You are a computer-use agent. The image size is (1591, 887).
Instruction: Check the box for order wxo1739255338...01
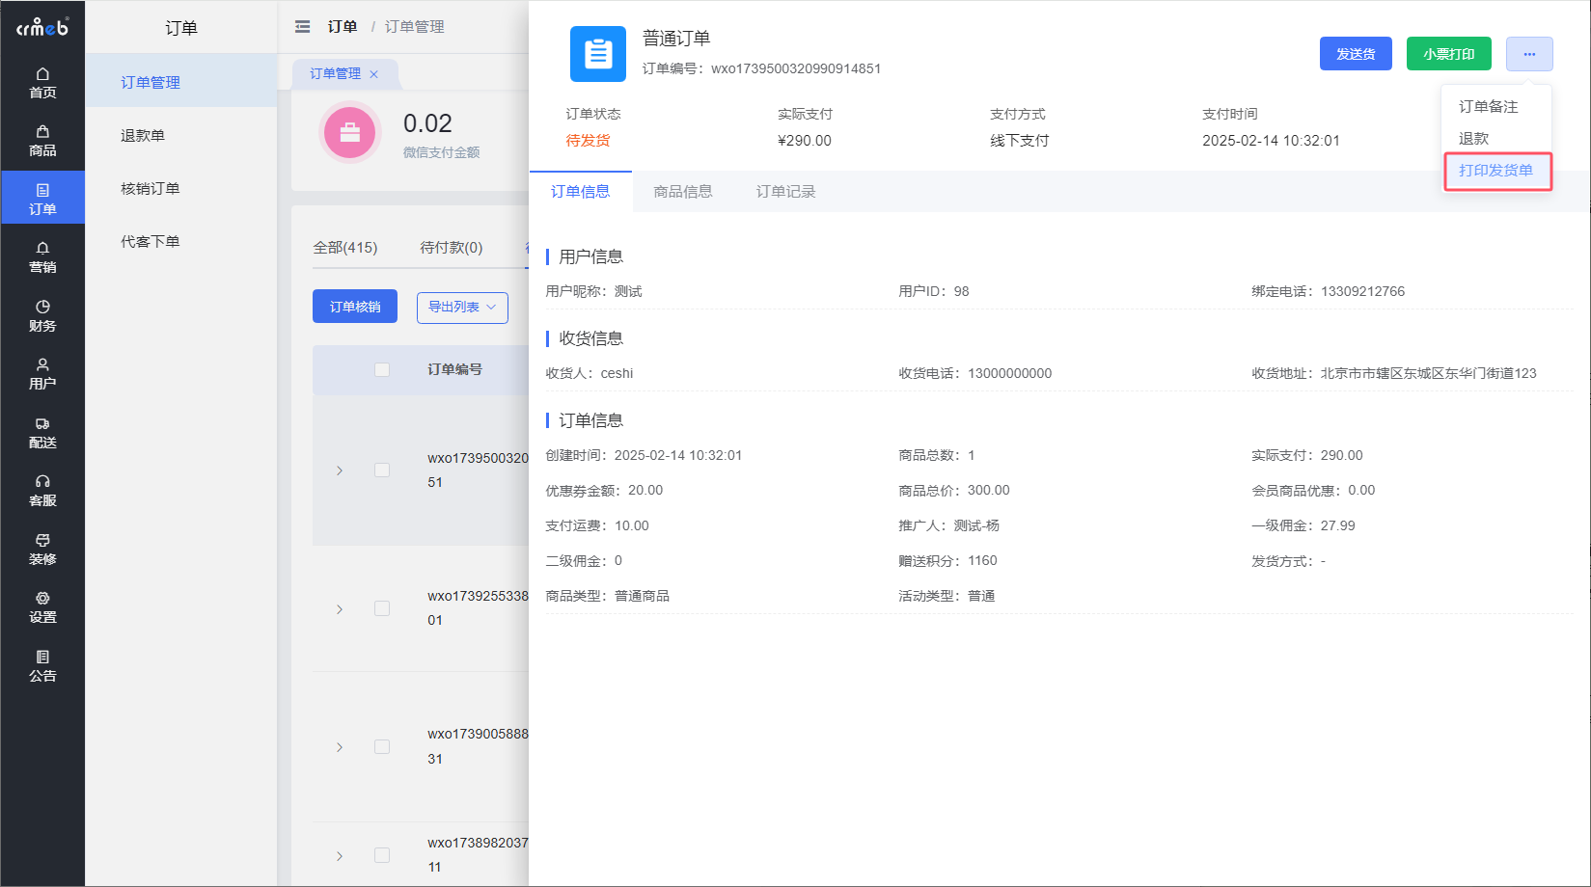pos(382,608)
